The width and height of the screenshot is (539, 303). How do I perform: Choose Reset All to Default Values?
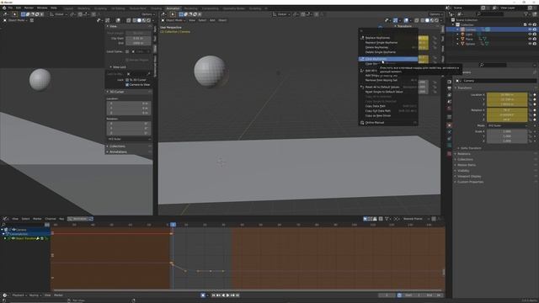(382, 88)
